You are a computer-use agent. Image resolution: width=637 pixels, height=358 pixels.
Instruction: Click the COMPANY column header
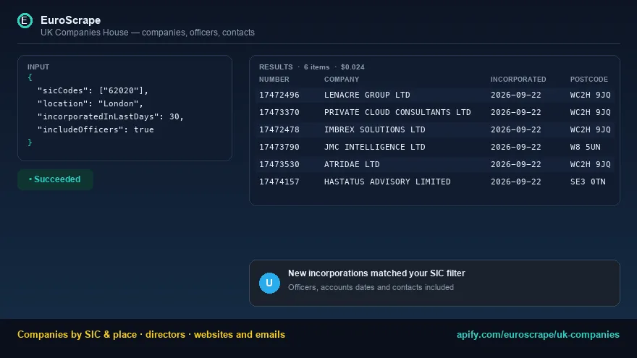coord(342,80)
